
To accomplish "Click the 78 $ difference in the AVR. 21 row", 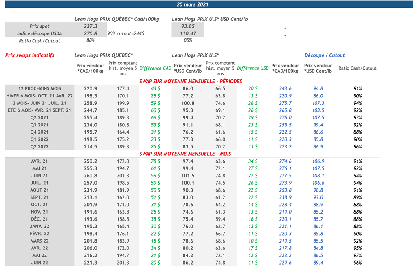I will point(156,161).
